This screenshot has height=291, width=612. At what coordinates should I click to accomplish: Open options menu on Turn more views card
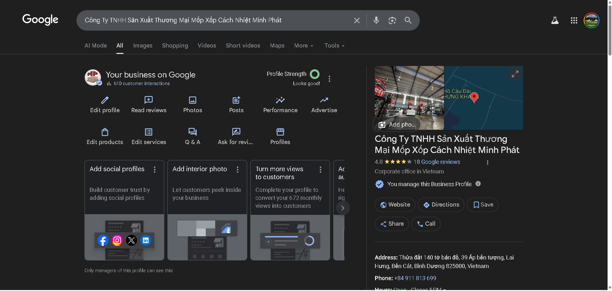pos(321,170)
